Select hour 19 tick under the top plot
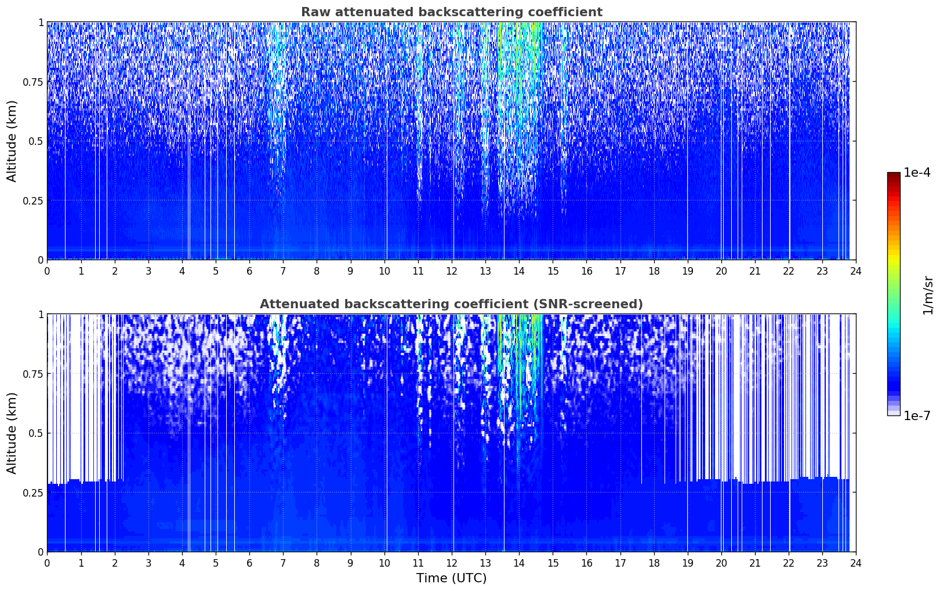This screenshot has width=940, height=591. (x=687, y=271)
